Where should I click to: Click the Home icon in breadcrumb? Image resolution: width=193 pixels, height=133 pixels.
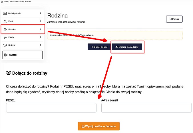click(2, 2)
